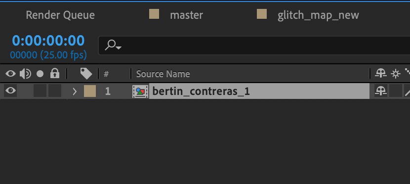Image resolution: width=410 pixels, height=184 pixels.
Task: Open the label color swatch of layer 1
Action: [x=90, y=91]
